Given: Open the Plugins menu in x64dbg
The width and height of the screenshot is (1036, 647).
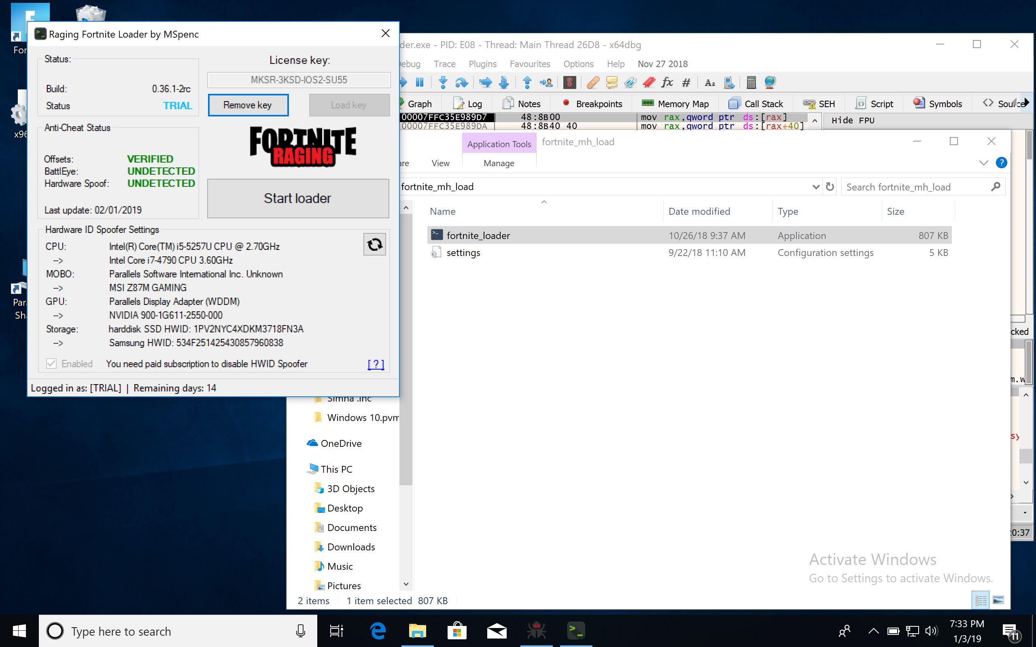Looking at the screenshot, I should tap(482, 64).
